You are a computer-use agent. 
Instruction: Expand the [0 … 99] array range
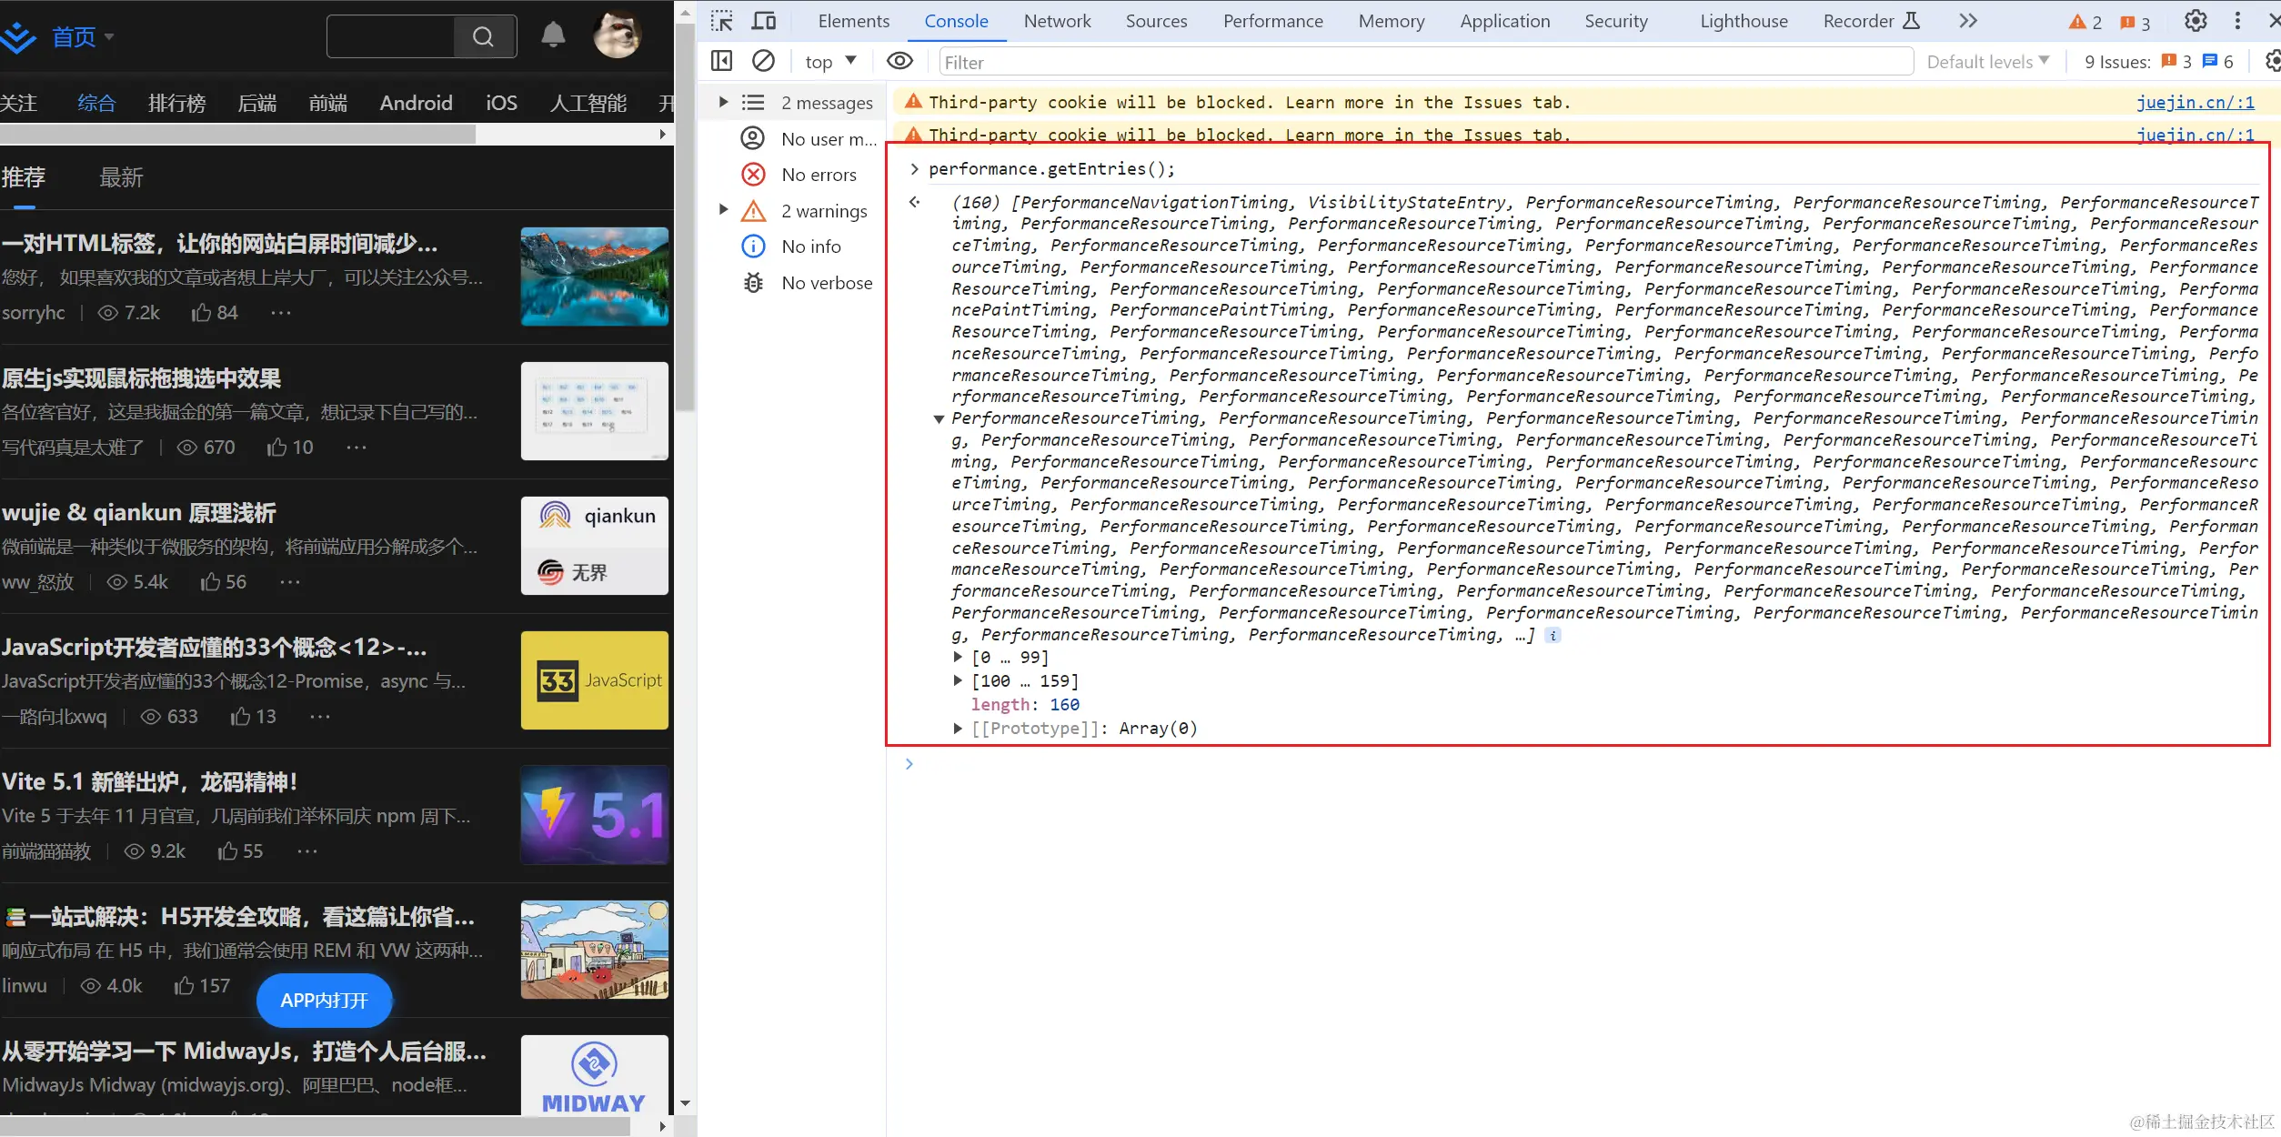(958, 657)
